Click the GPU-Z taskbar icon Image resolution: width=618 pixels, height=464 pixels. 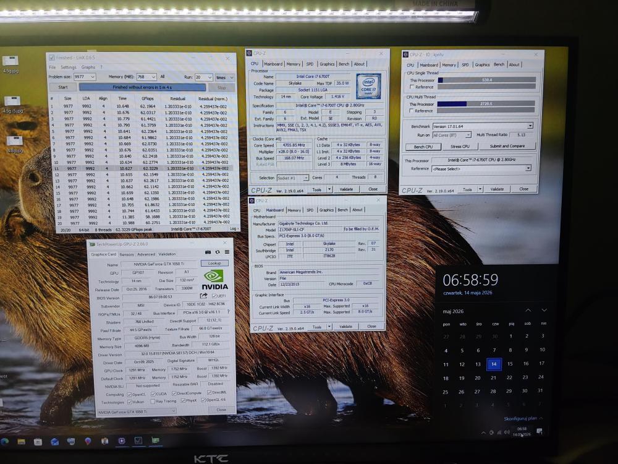point(155,439)
